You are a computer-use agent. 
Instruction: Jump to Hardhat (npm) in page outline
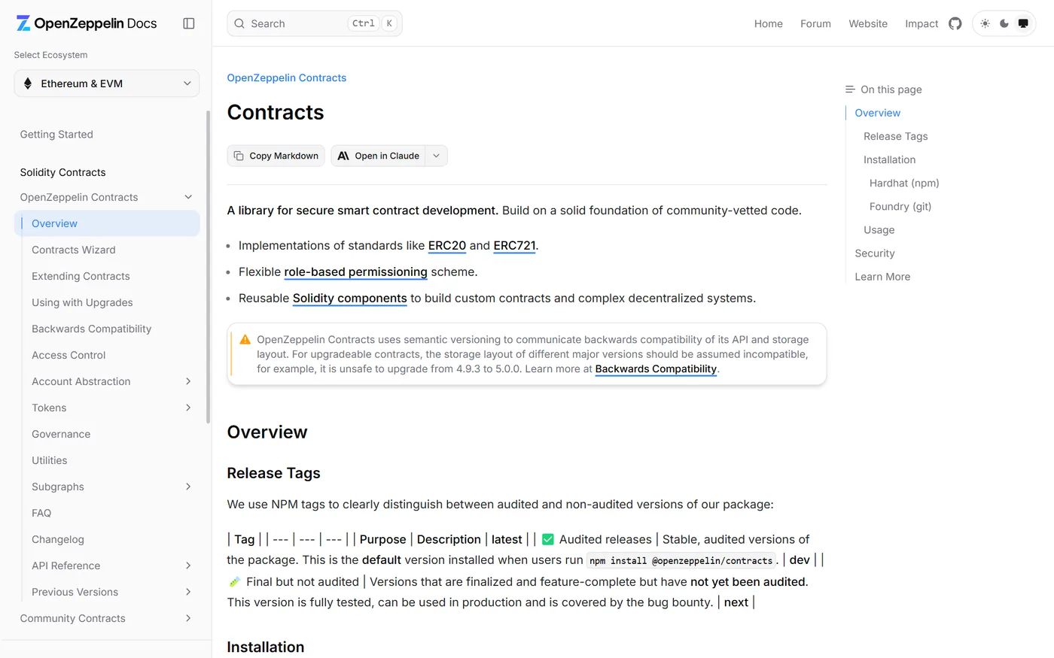904,183
